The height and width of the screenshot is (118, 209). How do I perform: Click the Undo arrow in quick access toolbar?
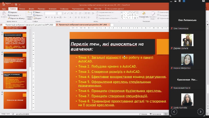8,5
